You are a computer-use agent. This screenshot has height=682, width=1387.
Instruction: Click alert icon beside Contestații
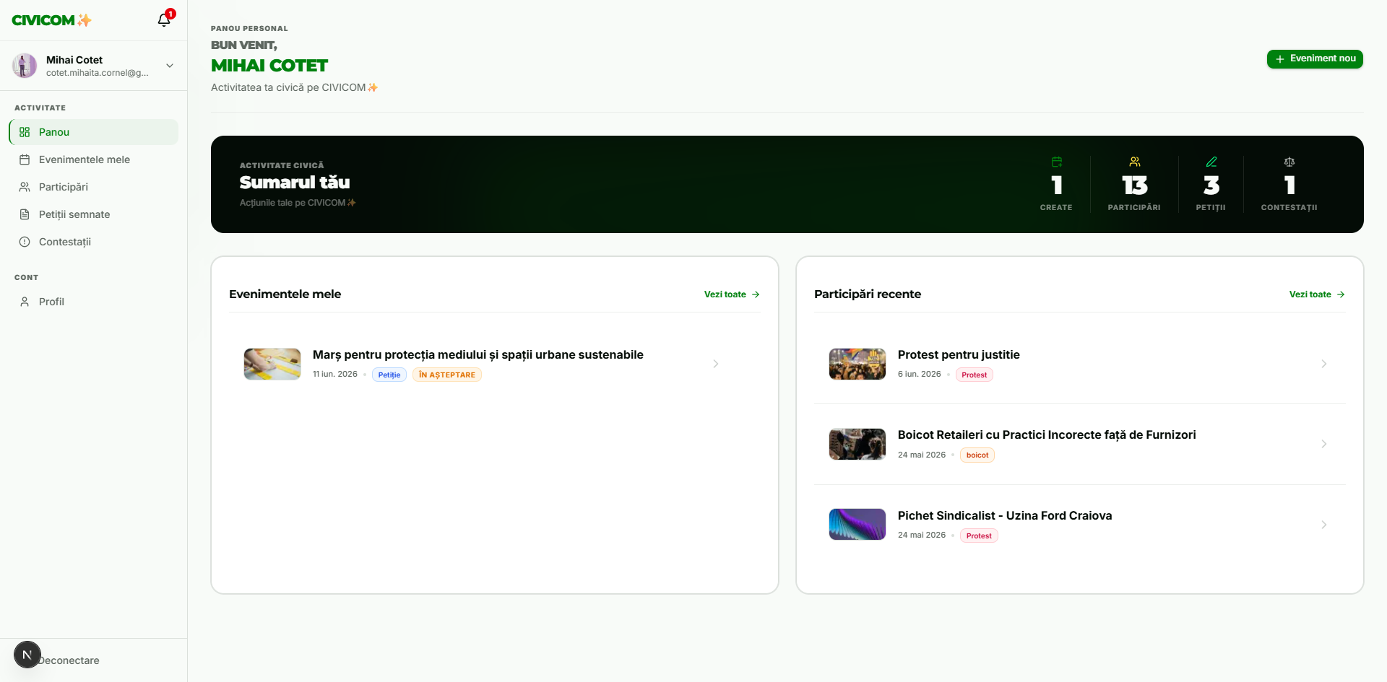pos(25,242)
